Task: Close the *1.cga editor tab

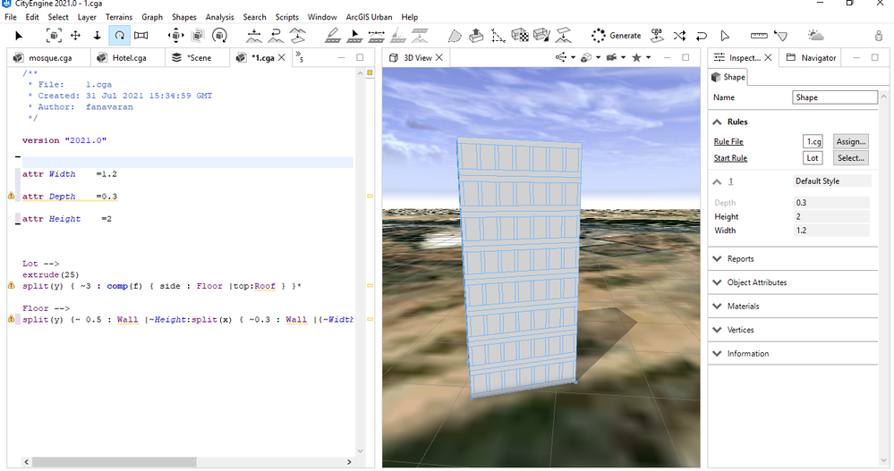Action: (x=282, y=58)
